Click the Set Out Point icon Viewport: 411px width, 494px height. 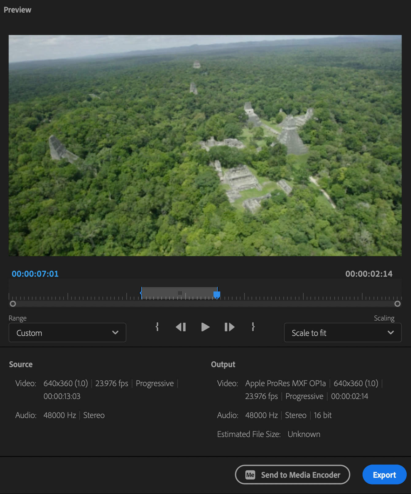point(253,327)
